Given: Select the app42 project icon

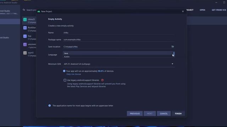Looking at the screenshot, I should point(25,53).
